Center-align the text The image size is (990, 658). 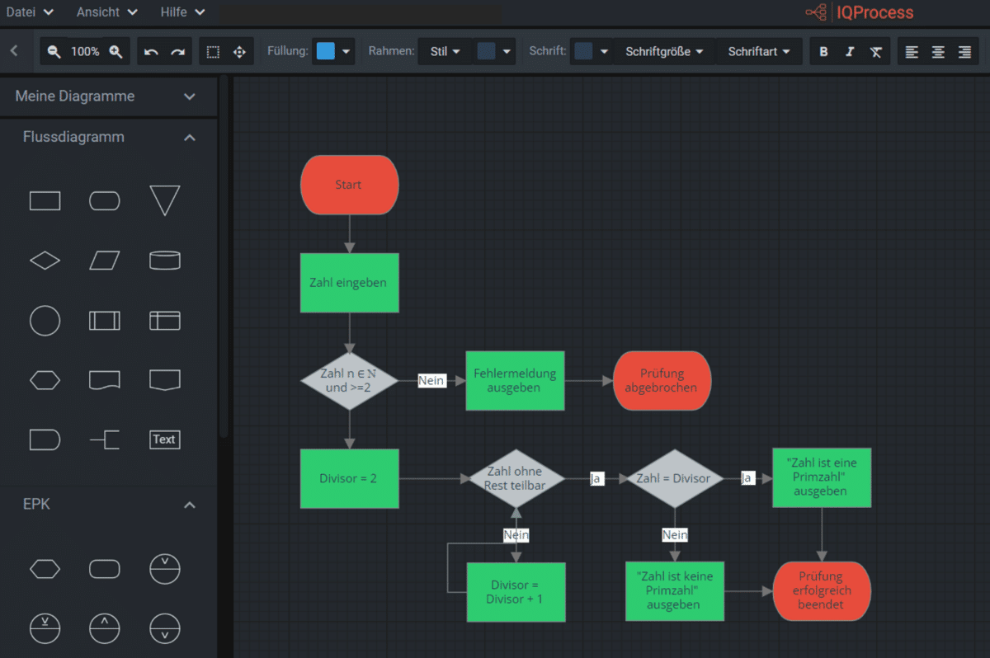tap(938, 51)
